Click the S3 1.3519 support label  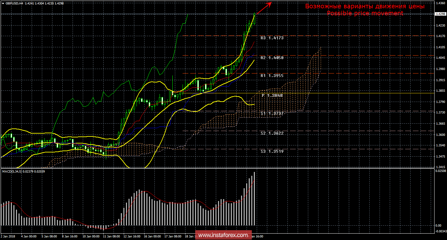[x=272, y=151]
